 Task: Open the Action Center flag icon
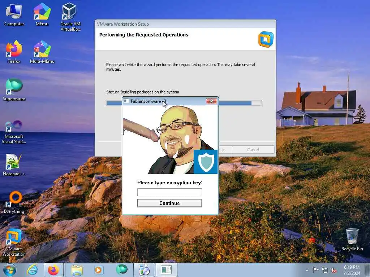click(315, 270)
